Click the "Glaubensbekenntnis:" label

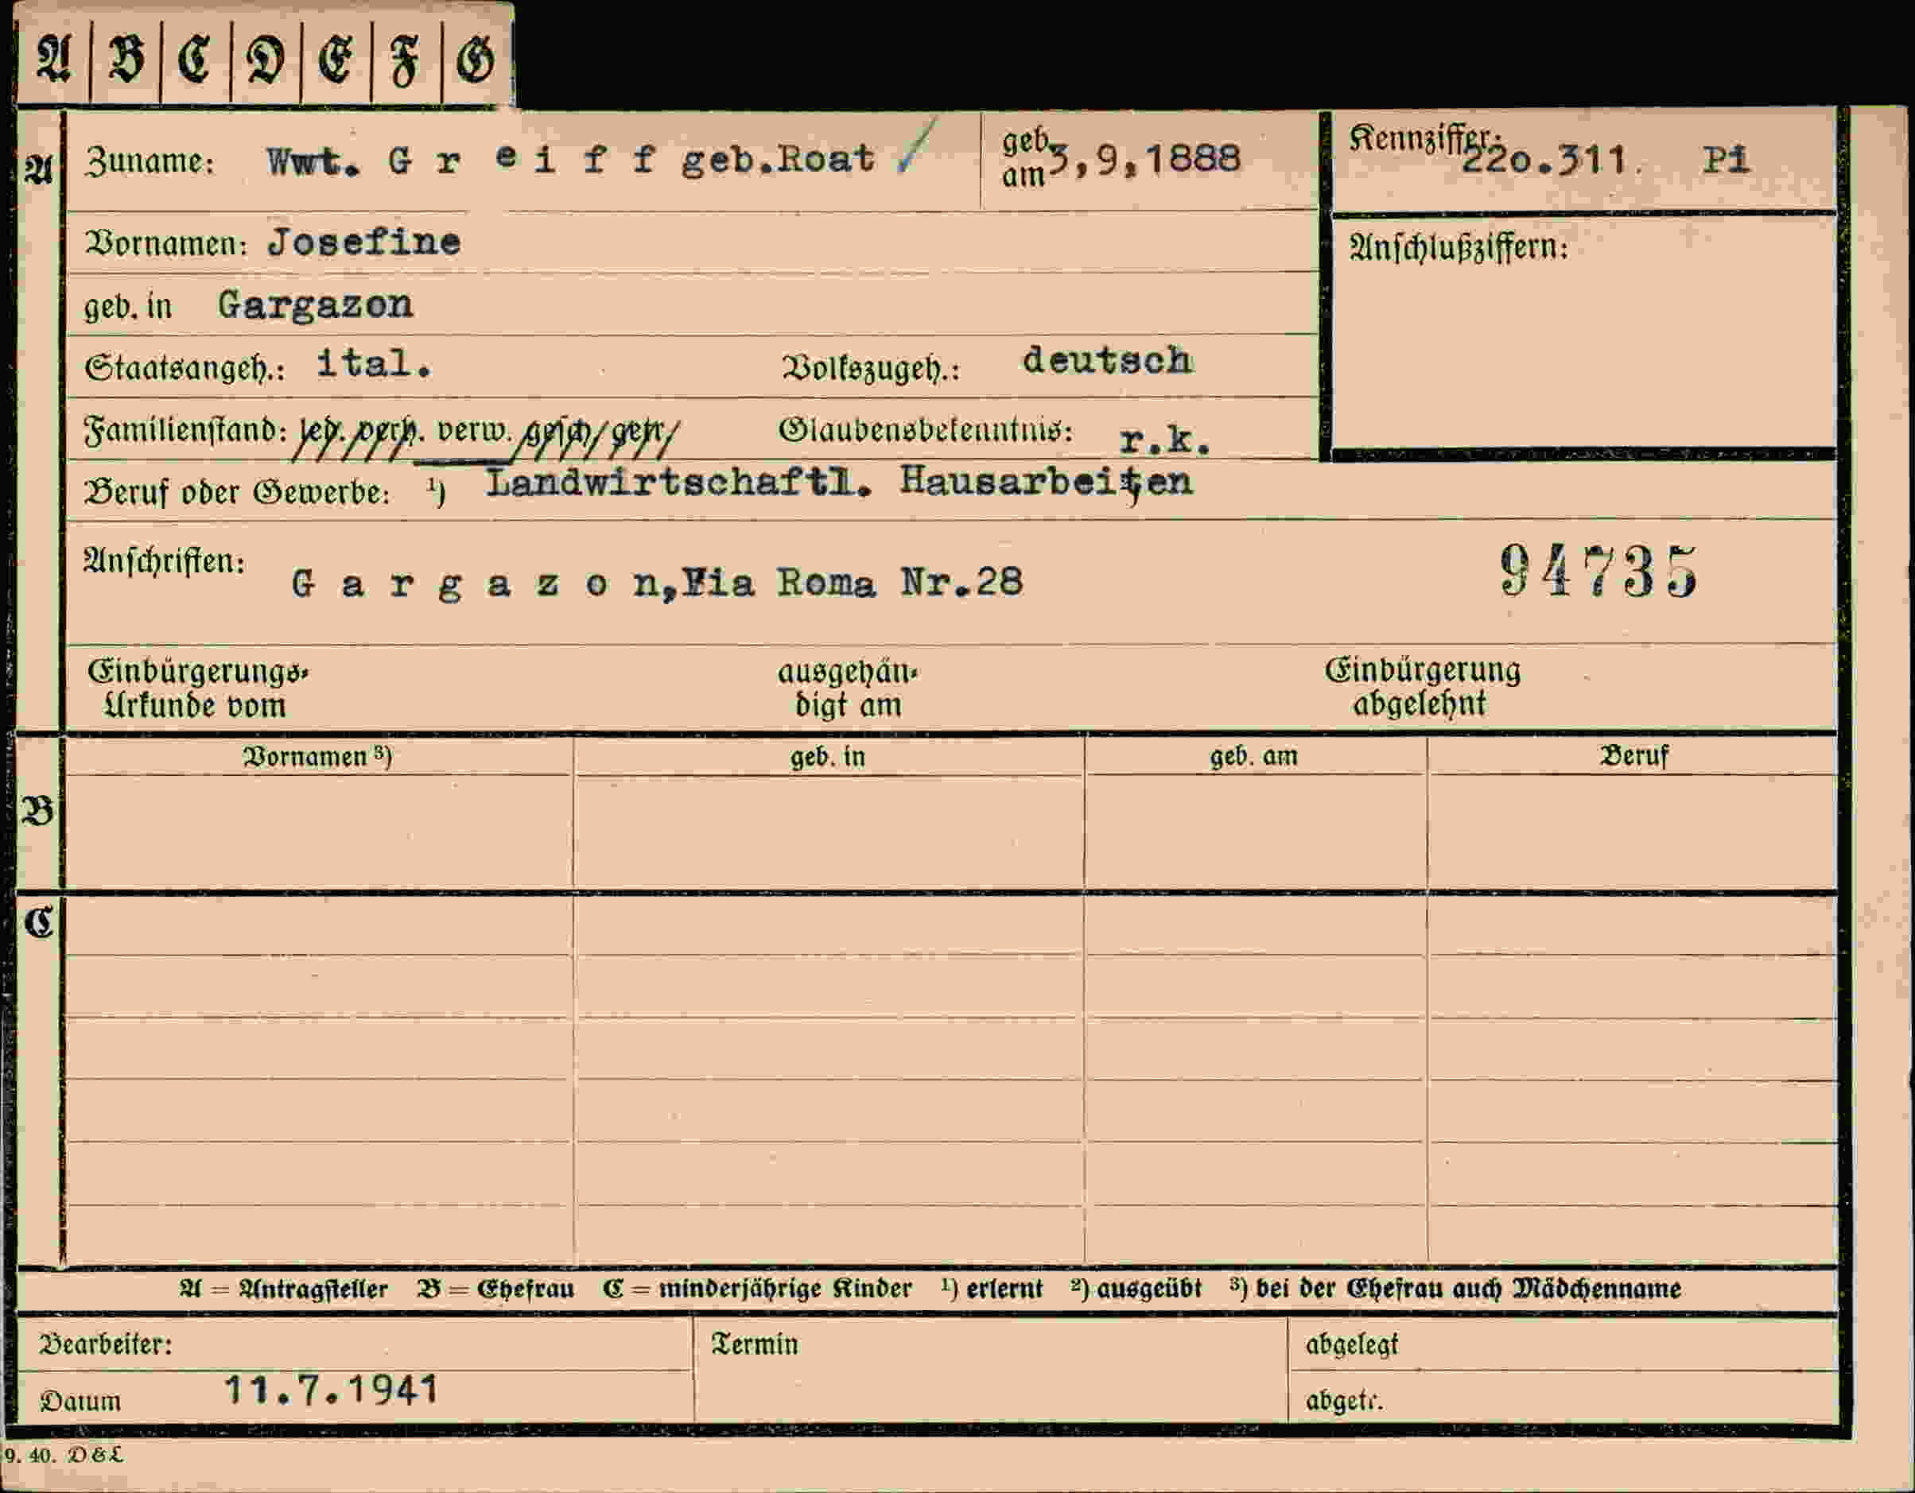pos(925,432)
